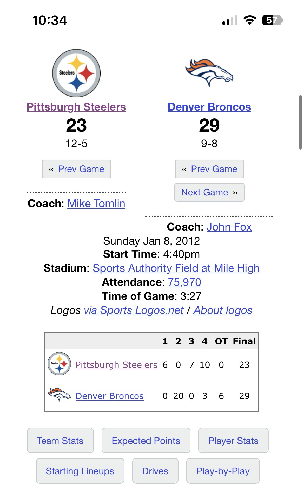Tap the battery indicator icon

272,20
